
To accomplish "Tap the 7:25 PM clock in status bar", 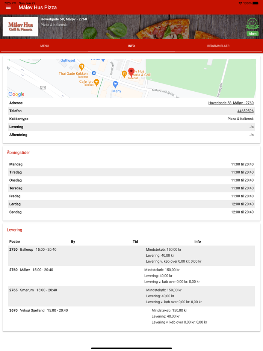I will pos(10,3).
